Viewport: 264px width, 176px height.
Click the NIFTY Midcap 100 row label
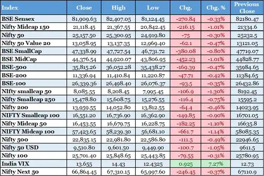coord(25,131)
